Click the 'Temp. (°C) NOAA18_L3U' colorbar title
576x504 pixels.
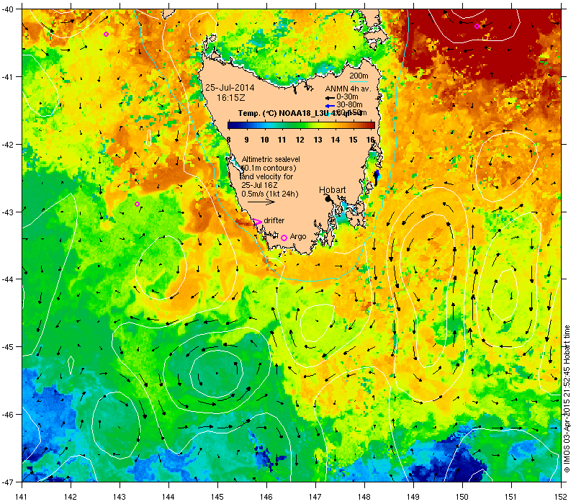284,113
